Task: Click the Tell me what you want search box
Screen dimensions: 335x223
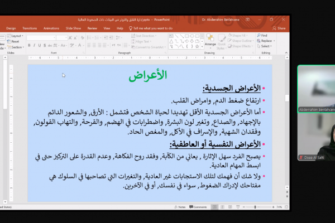Action: [x=152, y=27]
